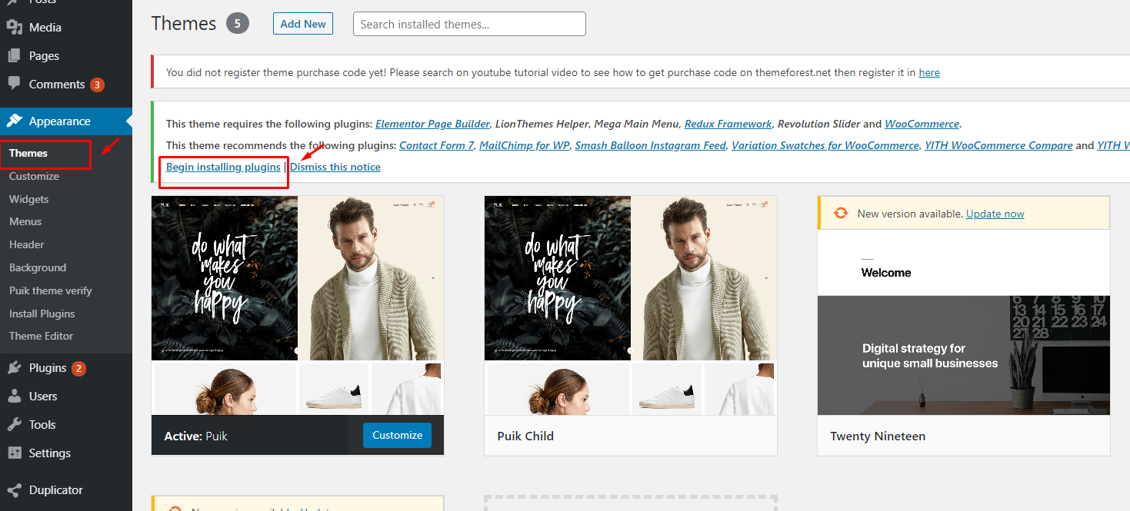This screenshot has height=511, width=1130.
Task: Click the Comments badge showing 3
Action: (97, 85)
